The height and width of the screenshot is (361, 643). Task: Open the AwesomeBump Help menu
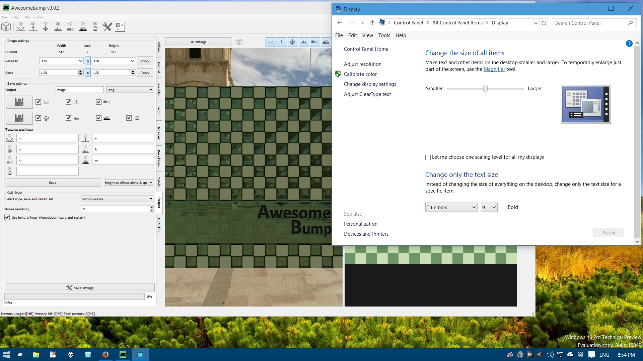pyautogui.click(x=16, y=17)
